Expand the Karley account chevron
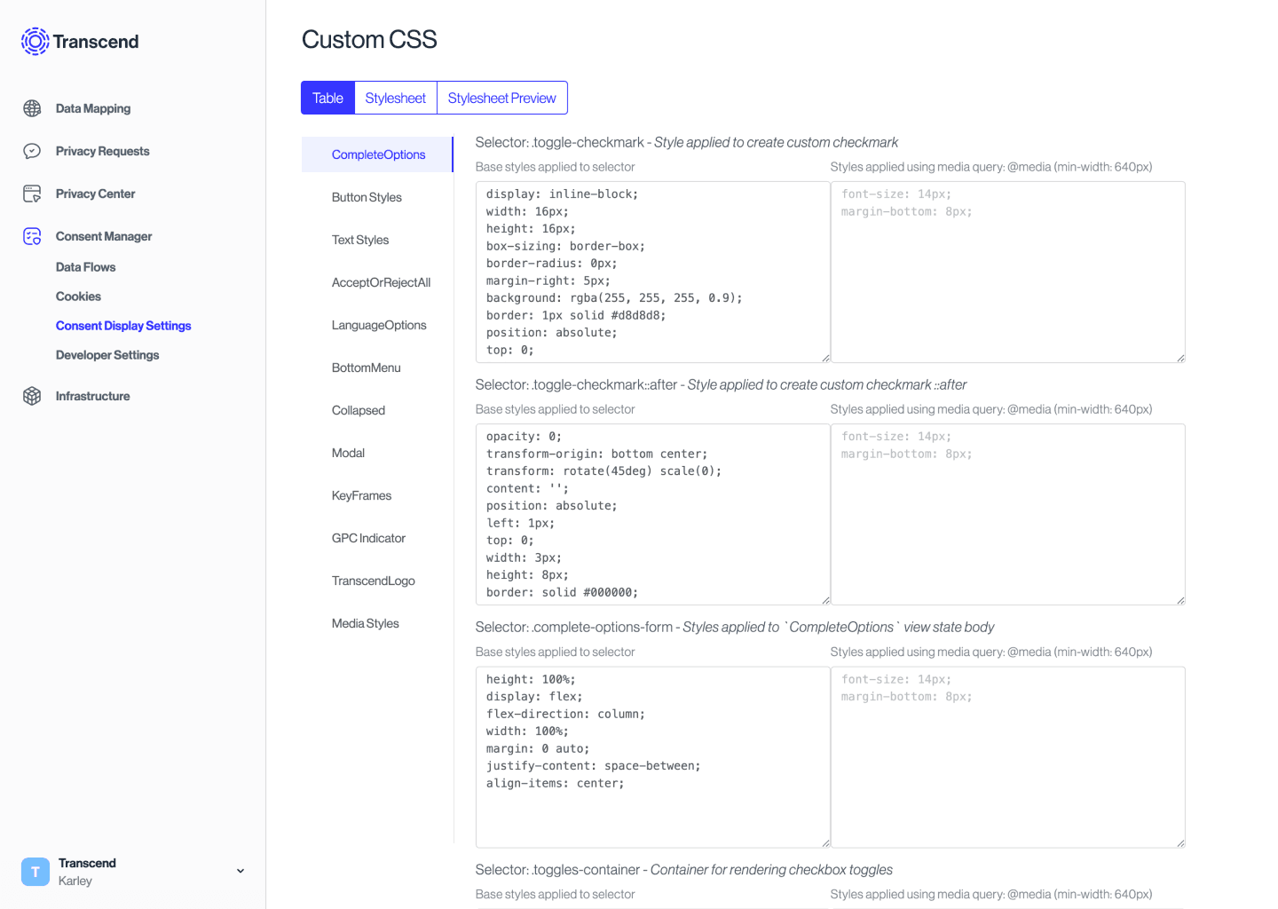This screenshot has height=909, width=1278. 240,871
